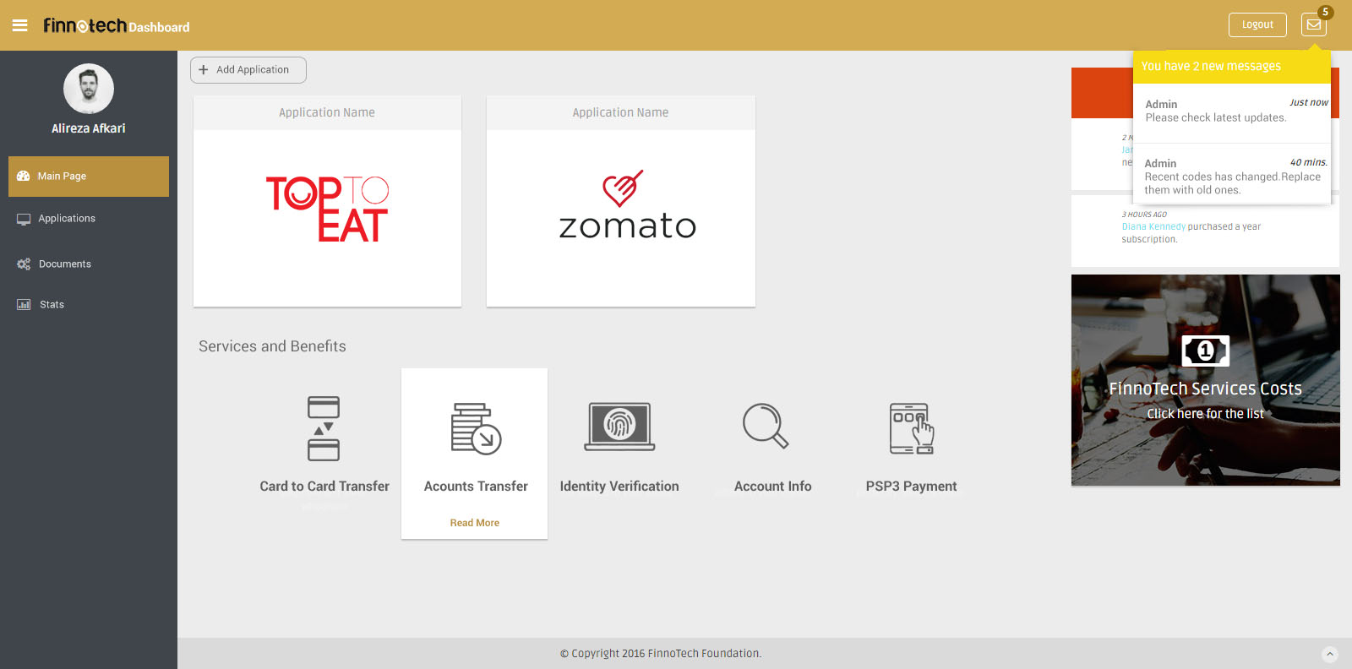
Task: Click the Stats chart icon
Action: point(24,305)
